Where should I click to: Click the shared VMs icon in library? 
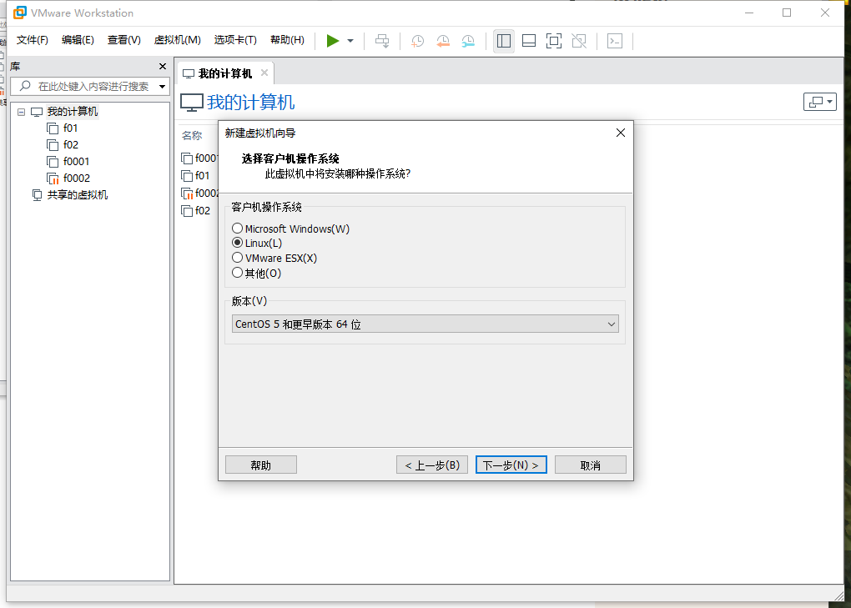pos(37,194)
